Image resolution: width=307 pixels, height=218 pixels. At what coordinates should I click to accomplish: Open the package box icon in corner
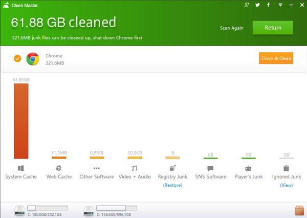coord(299,210)
